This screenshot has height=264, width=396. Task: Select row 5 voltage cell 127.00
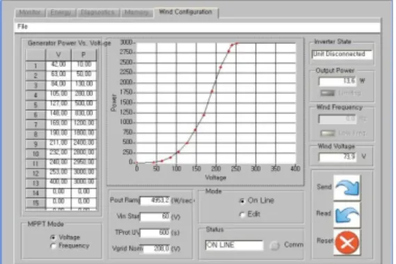[58, 104]
